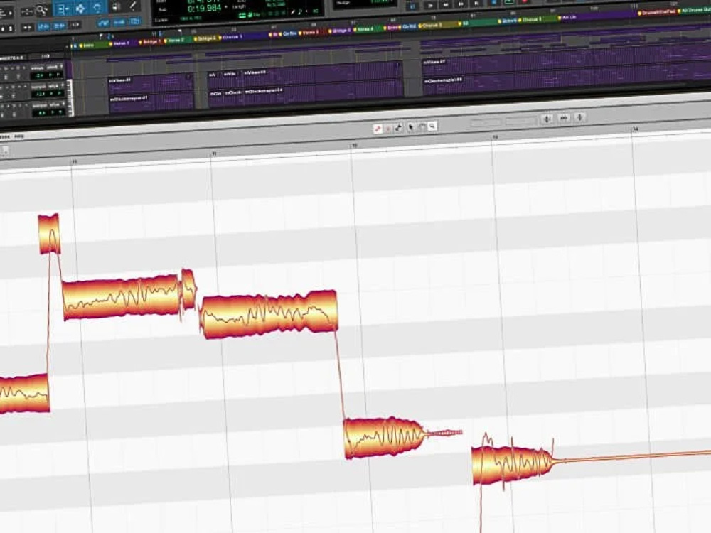
Task: Select the Zoomer magnifier tool in Pro Tools
Action: 41,9
